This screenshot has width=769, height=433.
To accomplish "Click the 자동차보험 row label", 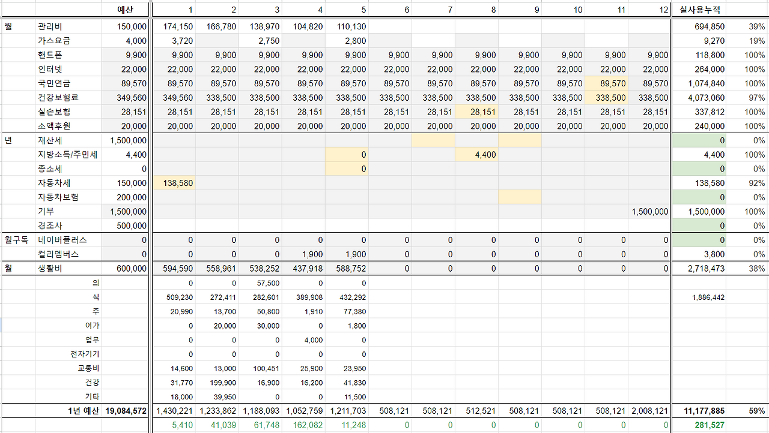I will [58, 197].
